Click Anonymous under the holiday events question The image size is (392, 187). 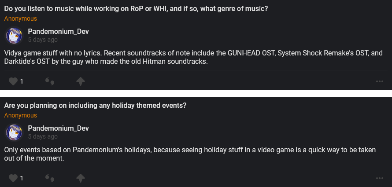coord(21,116)
